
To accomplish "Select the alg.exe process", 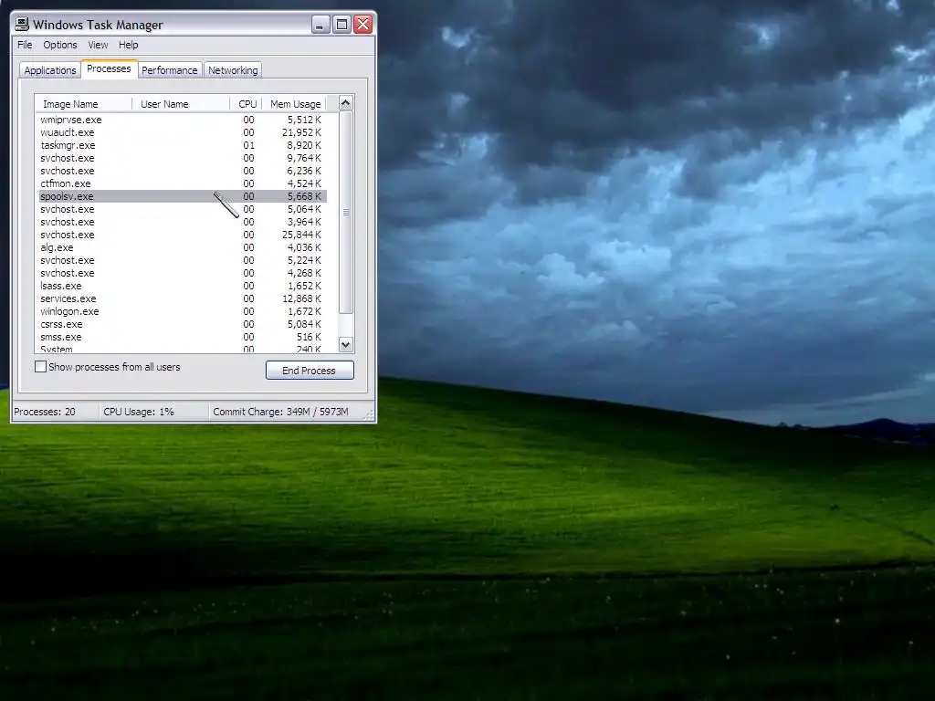I will coord(183,247).
